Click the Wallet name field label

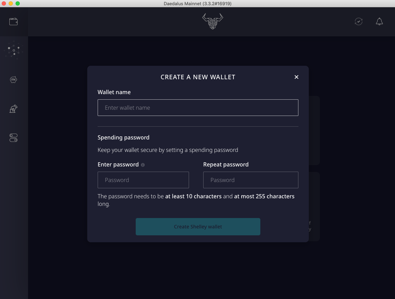click(114, 92)
